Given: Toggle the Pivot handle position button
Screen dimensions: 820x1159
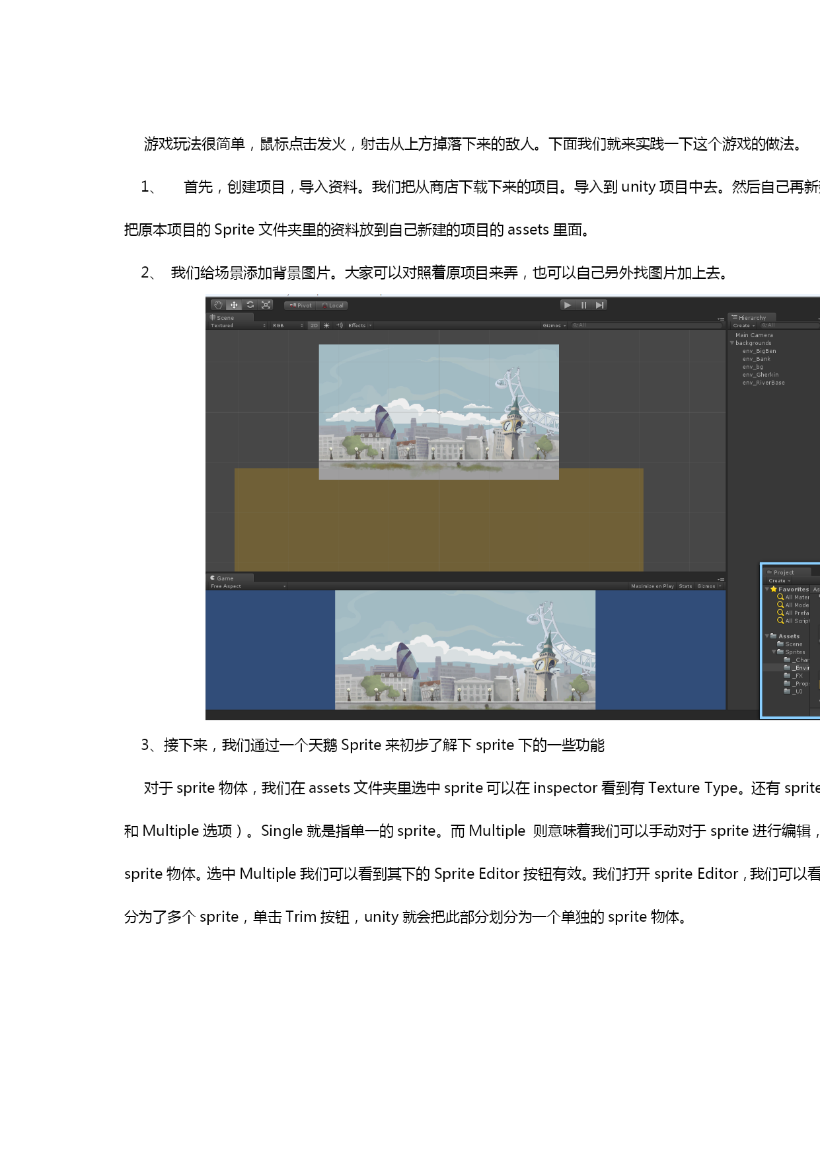Looking at the screenshot, I should pyautogui.click(x=301, y=305).
